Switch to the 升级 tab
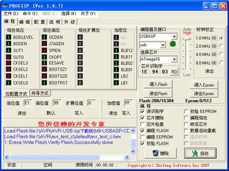Image resolution: width=229 pixels, height=171 pixels. (x=69, y=22)
